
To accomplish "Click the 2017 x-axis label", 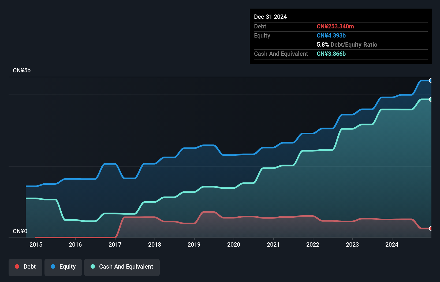I will (115, 244).
